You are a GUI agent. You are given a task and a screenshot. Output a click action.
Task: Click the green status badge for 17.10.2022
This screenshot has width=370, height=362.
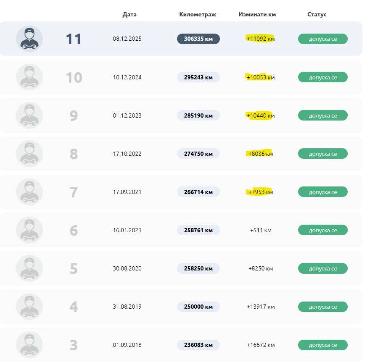click(323, 154)
